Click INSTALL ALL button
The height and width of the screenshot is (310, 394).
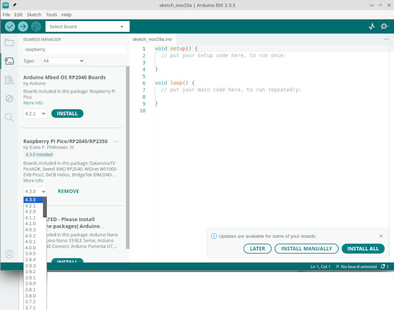click(x=363, y=249)
